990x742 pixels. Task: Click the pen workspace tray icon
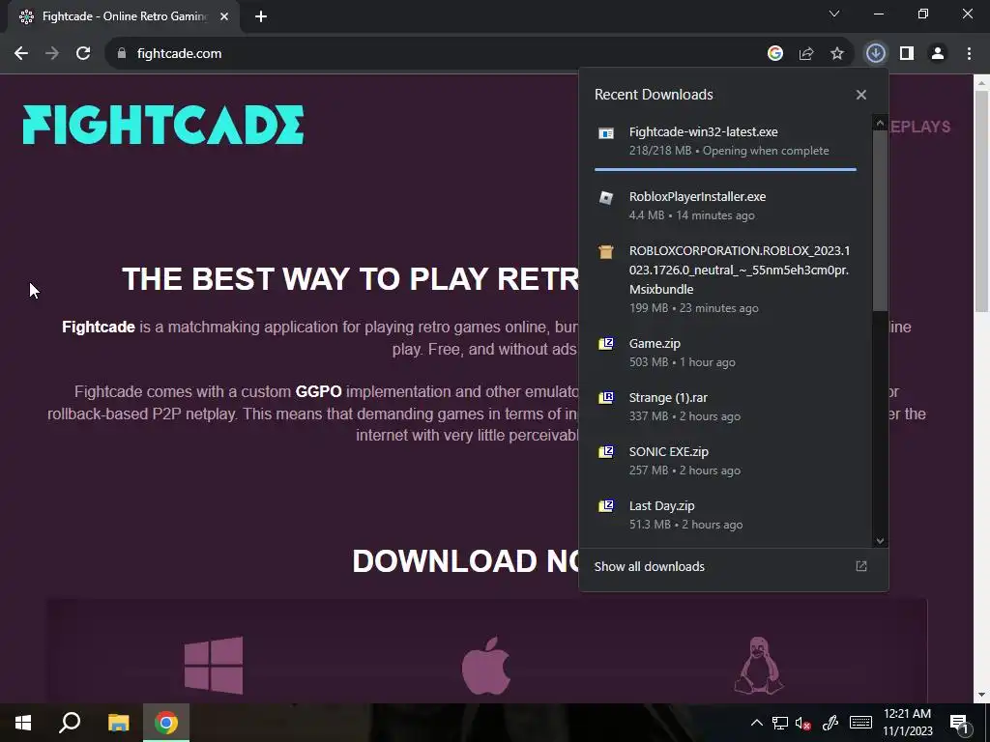tap(830, 723)
